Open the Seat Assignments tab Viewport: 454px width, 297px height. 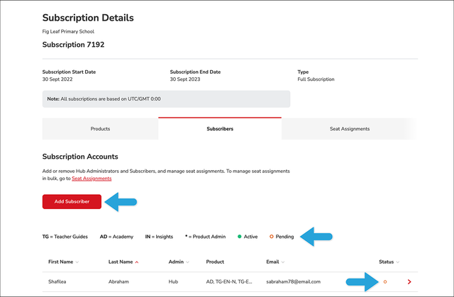coord(350,129)
